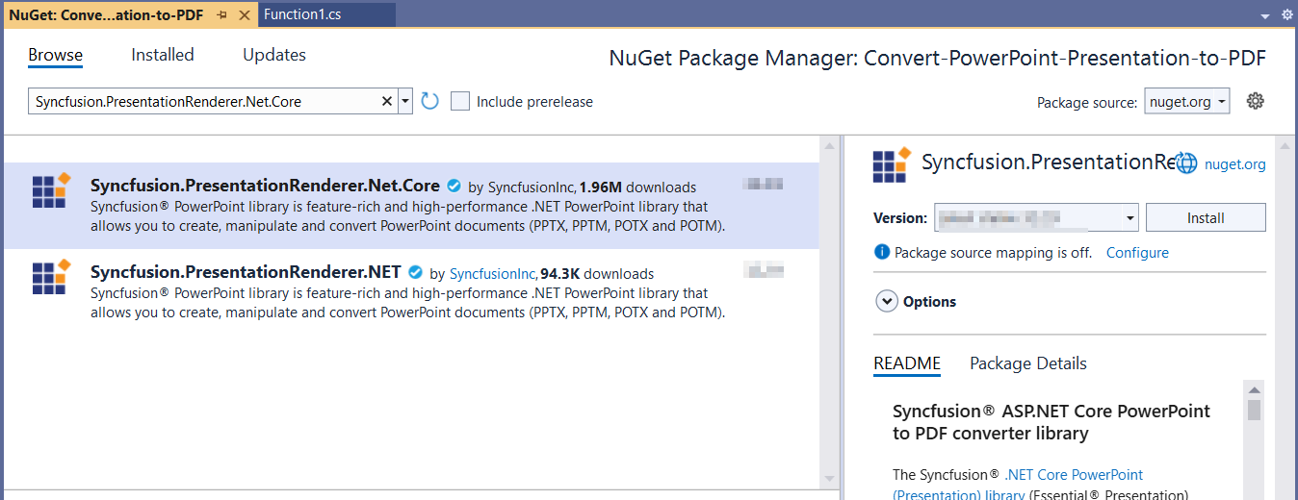Select Syncfusion.PresentationRenderer.Net.Core package row
Image resolution: width=1298 pixels, height=500 pixels.
click(x=411, y=206)
